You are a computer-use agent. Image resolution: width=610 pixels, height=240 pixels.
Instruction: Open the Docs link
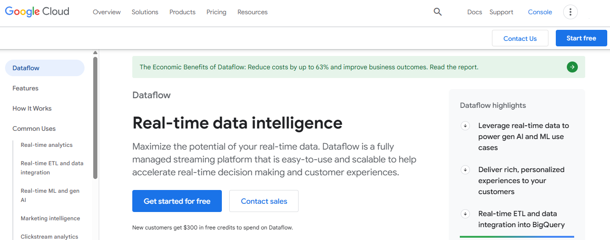click(474, 12)
